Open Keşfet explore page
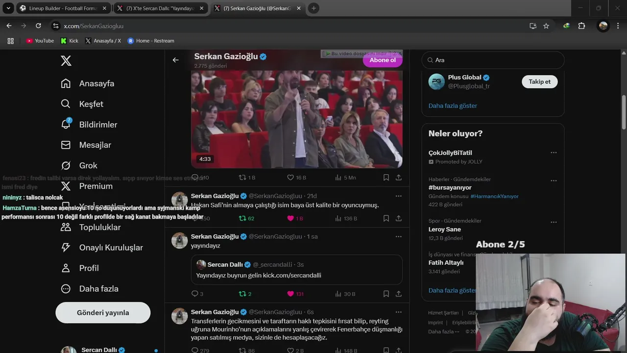 pyautogui.click(x=82, y=104)
